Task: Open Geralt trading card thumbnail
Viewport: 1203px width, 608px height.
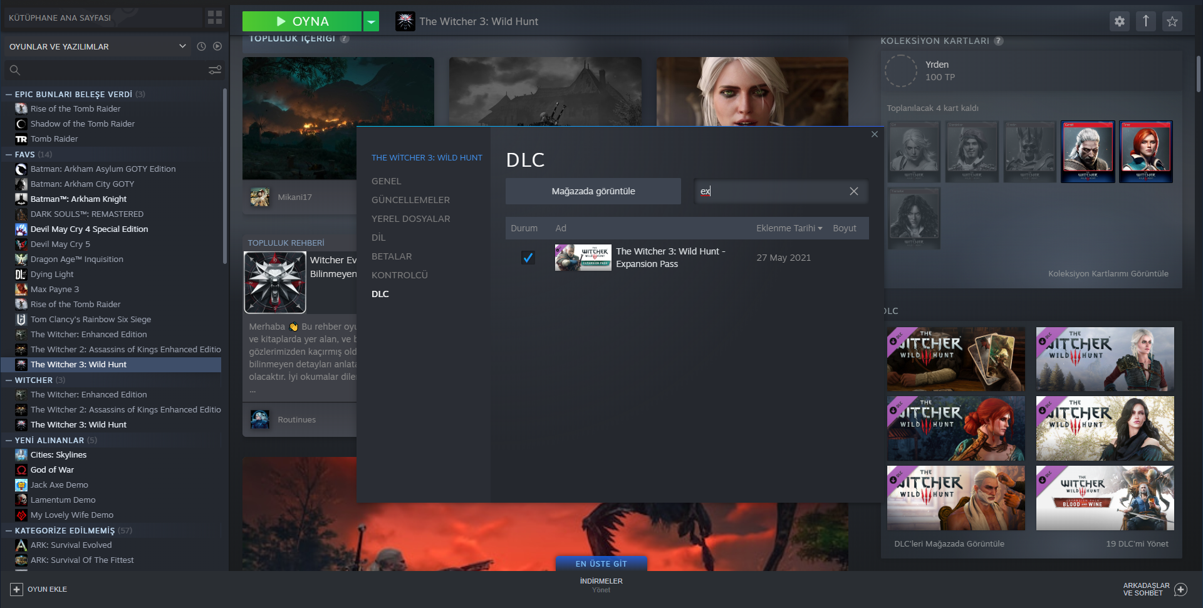Action: [x=1088, y=152]
